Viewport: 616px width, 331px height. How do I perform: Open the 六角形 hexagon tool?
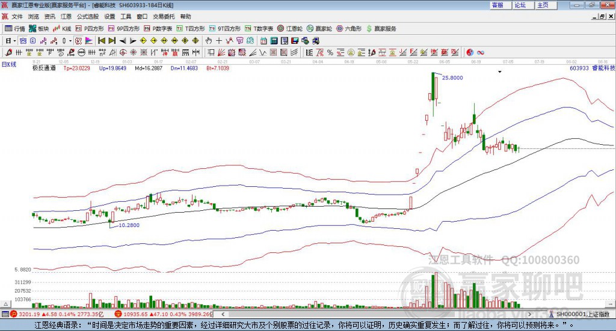(x=349, y=29)
